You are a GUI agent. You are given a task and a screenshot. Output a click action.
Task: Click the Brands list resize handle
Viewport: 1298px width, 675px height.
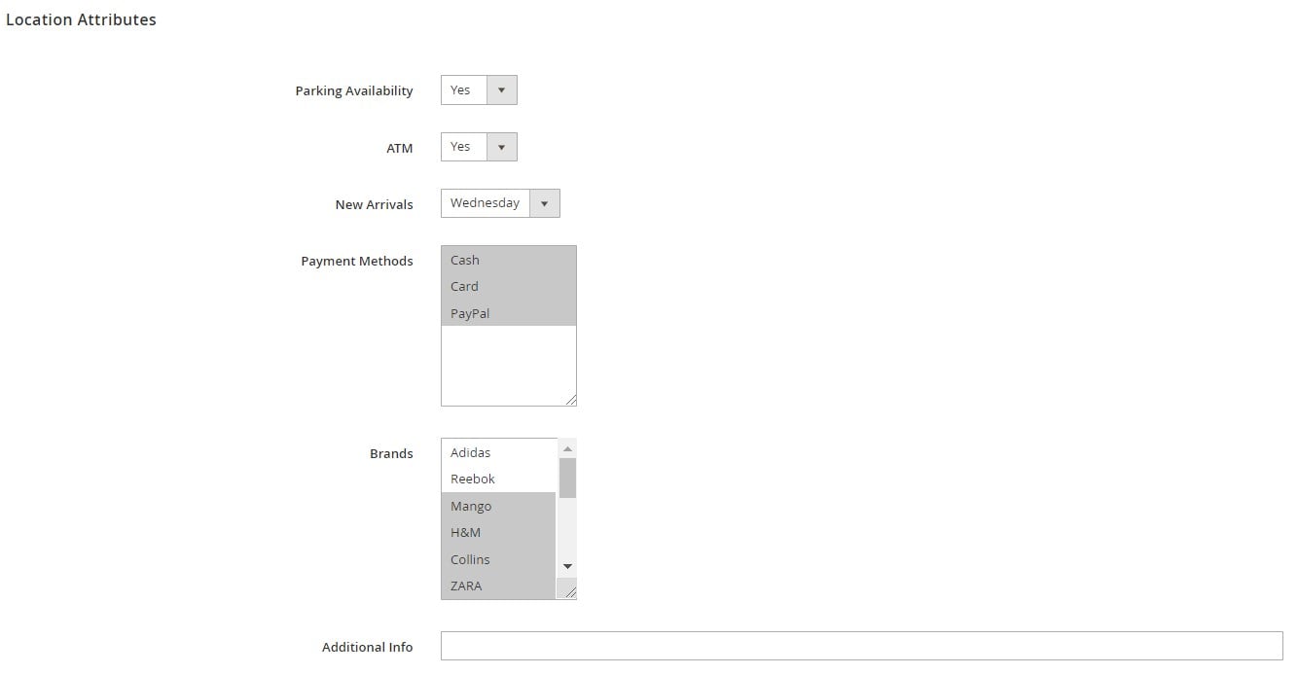tap(570, 592)
